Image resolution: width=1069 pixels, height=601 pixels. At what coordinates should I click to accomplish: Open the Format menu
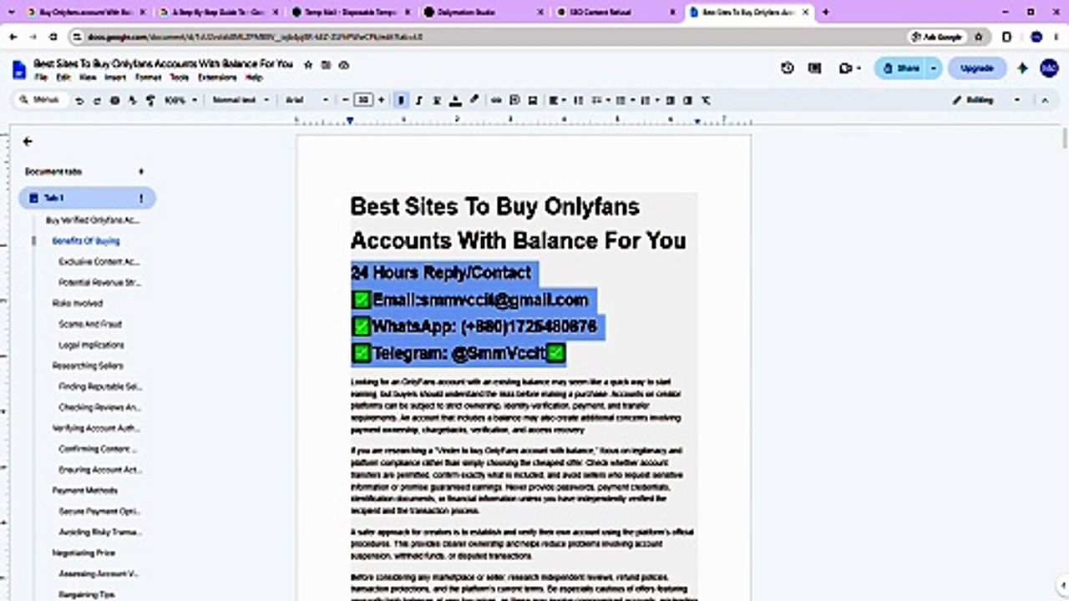pyautogui.click(x=148, y=78)
